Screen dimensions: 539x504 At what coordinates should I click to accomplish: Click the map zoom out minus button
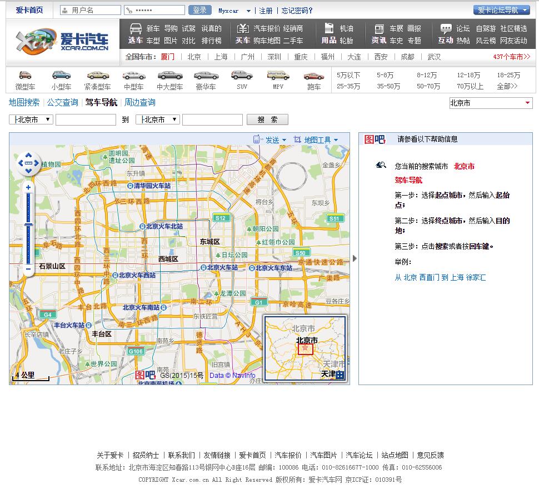[28, 269]
